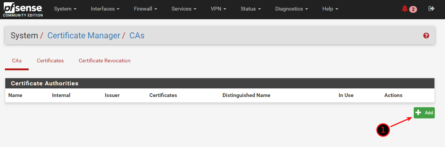445x147 pixels.
Task: Click the System breadcrumb text
Action: [x=25, y=36]
